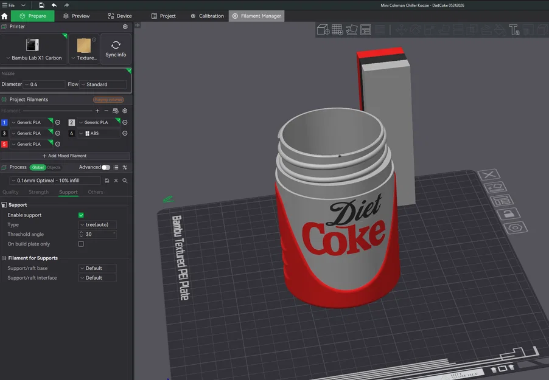Click the Arrange all objects icon
549x380 pixels.
(x=366, y=30)
